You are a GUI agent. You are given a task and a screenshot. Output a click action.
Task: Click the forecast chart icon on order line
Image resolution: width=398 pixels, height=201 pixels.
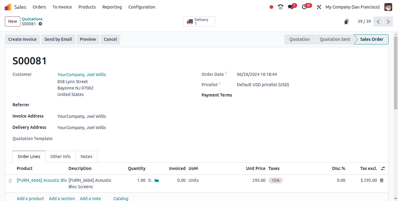click(157, 180)
